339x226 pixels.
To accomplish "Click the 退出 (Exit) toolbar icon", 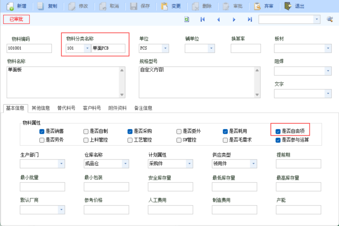I will tap(288, 6).
